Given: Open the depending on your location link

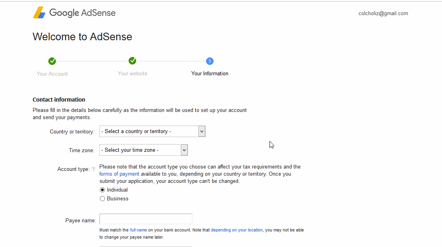Looking at the screenshot, I should 237,230.
